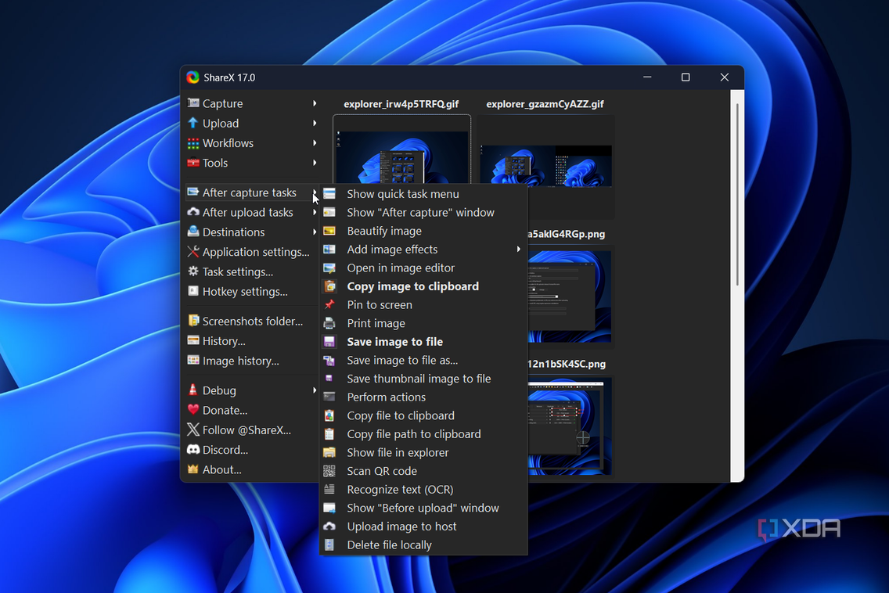Open the Donate... entry
889x593 pixels.
coord(252,410)
